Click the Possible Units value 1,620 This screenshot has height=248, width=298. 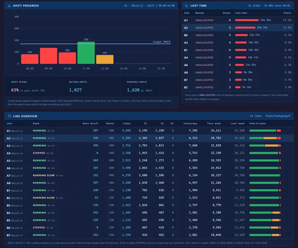pos(133,90)
